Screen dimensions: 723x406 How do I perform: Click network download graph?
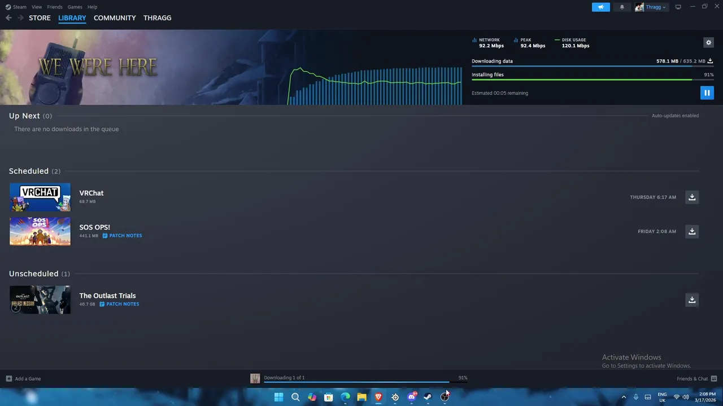point(375,86)
